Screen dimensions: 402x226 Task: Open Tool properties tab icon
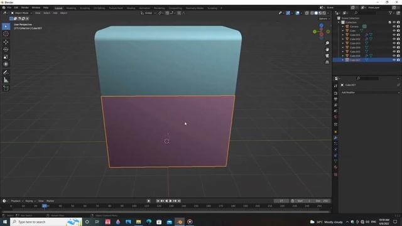pyautogui.click(x=335, y=86)
